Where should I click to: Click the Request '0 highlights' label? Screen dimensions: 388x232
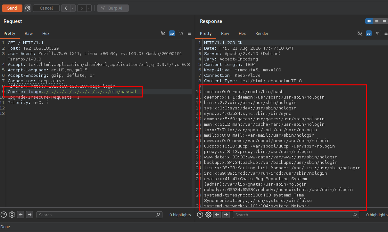pyautogui.click(x=180, y=215)
